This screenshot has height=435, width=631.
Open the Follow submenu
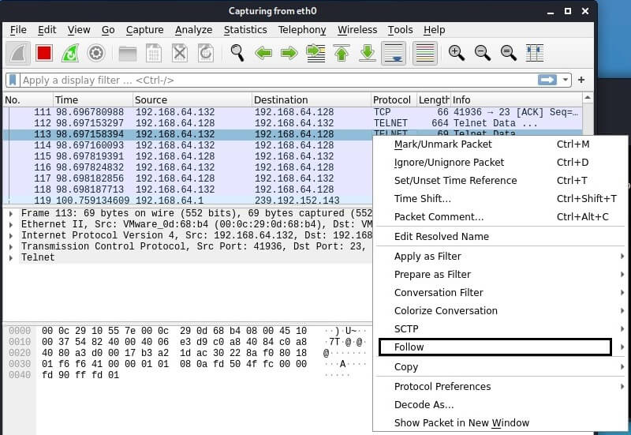[495, 347]
